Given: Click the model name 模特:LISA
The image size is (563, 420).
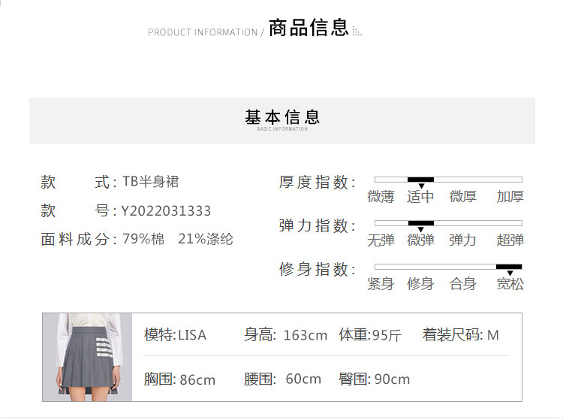Looking at the screenshot, I should tap(175, 335).
